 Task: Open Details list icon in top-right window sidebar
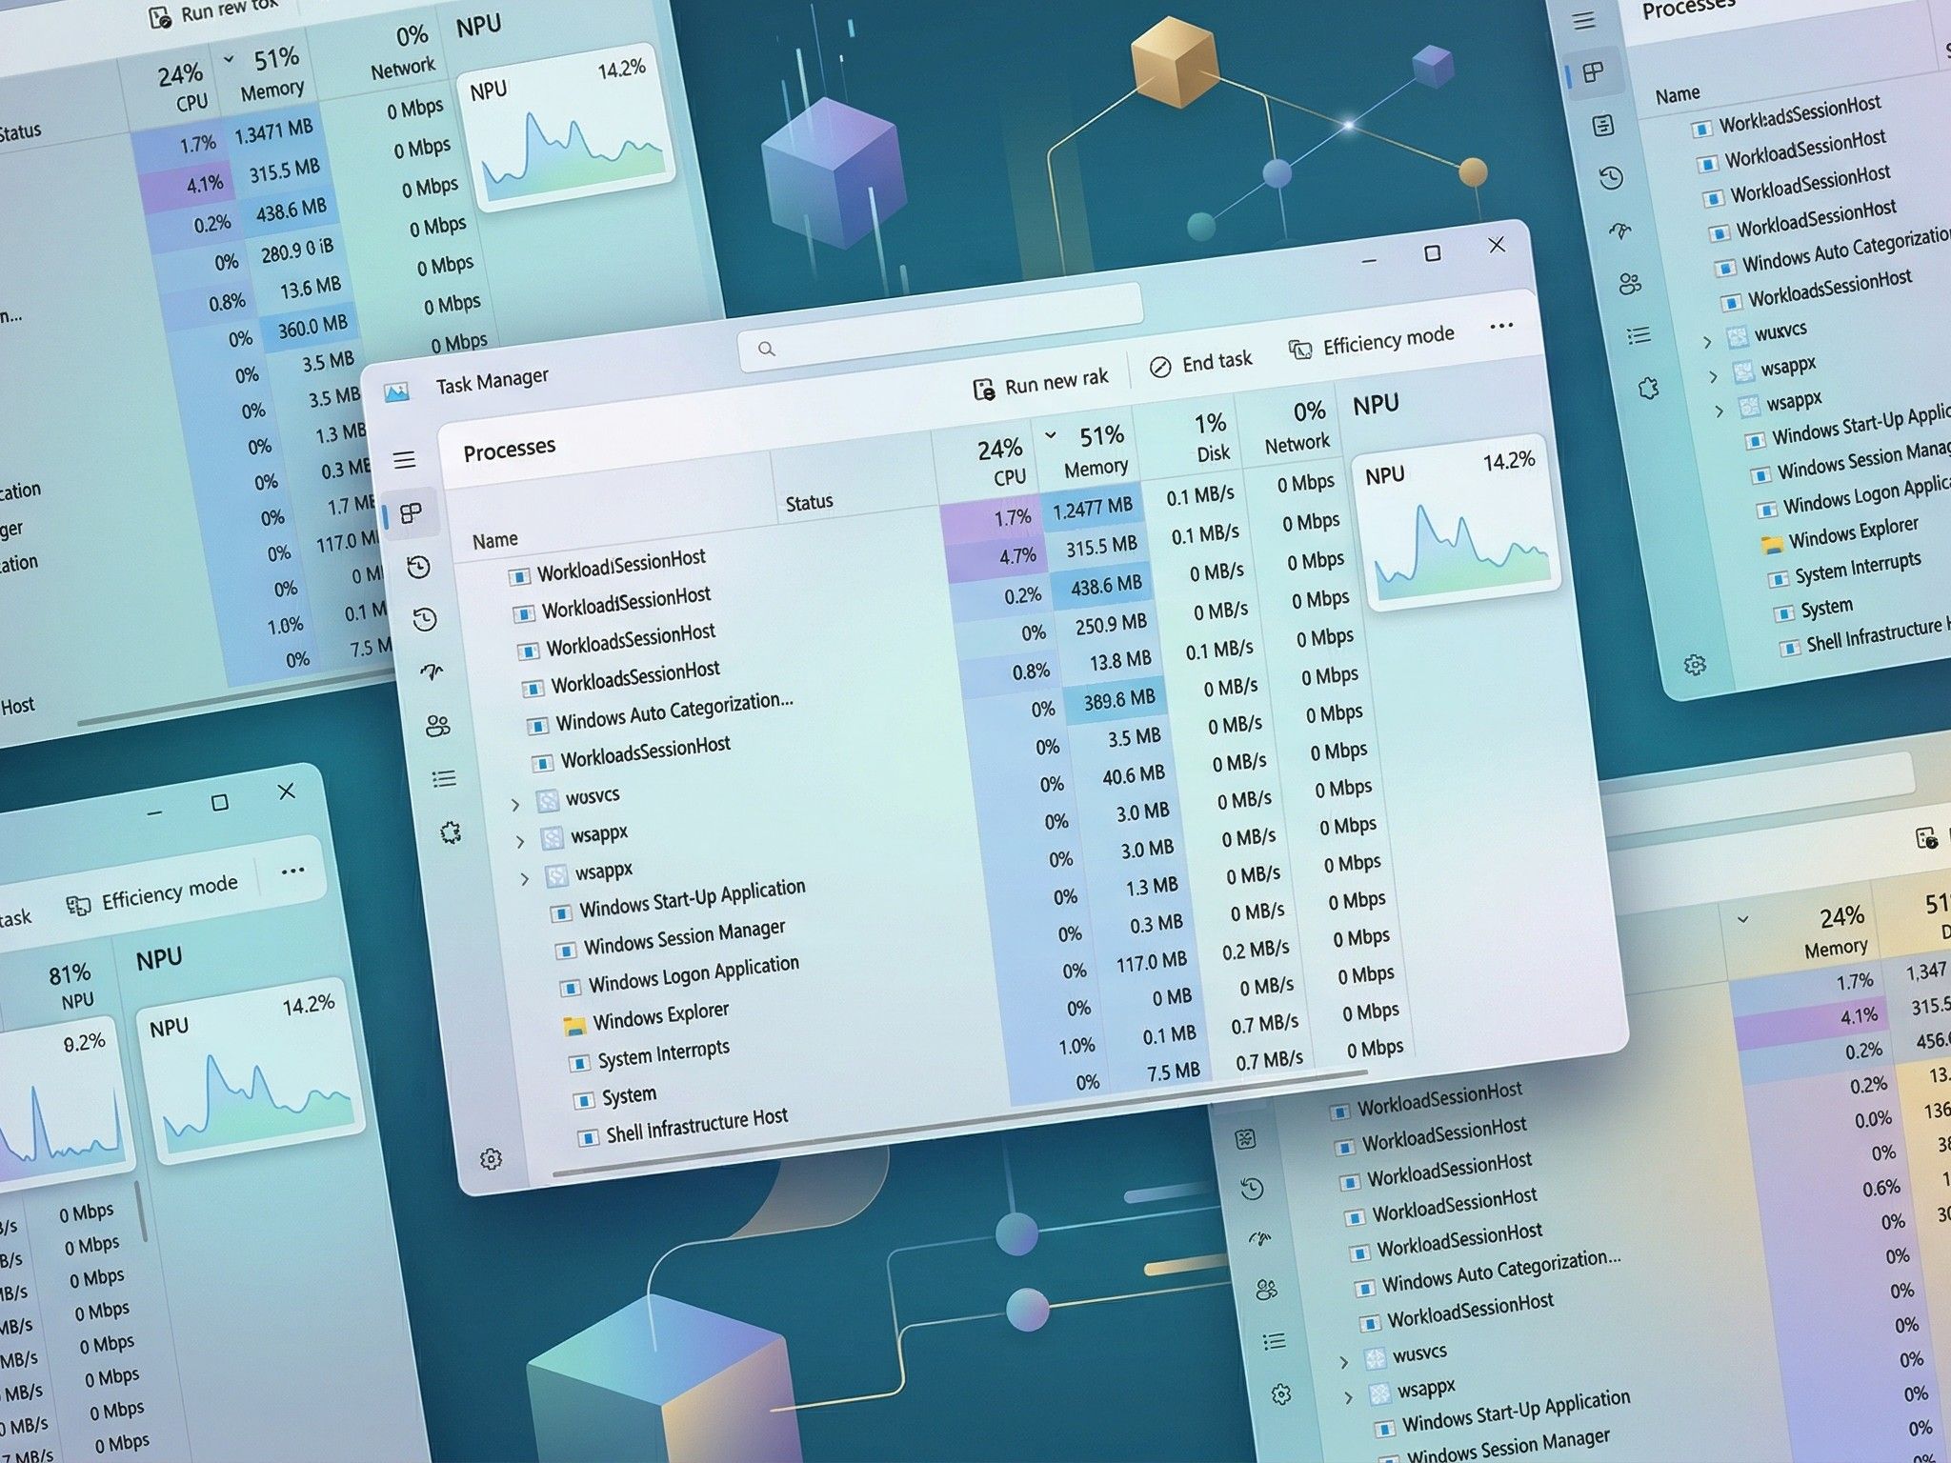coord(1639,335)
